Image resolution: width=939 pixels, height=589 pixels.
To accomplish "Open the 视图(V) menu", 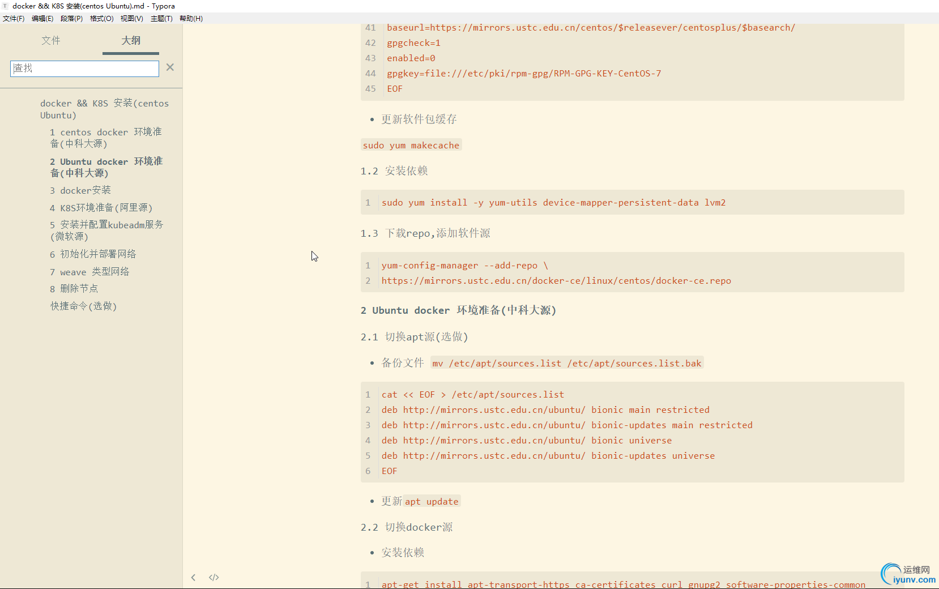I will point(131,18).
